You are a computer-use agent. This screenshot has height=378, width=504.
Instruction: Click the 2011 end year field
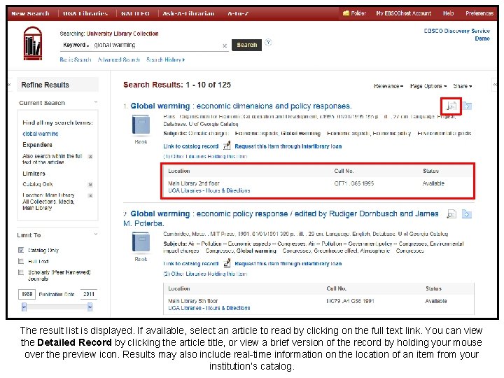(x=89, y=294)
